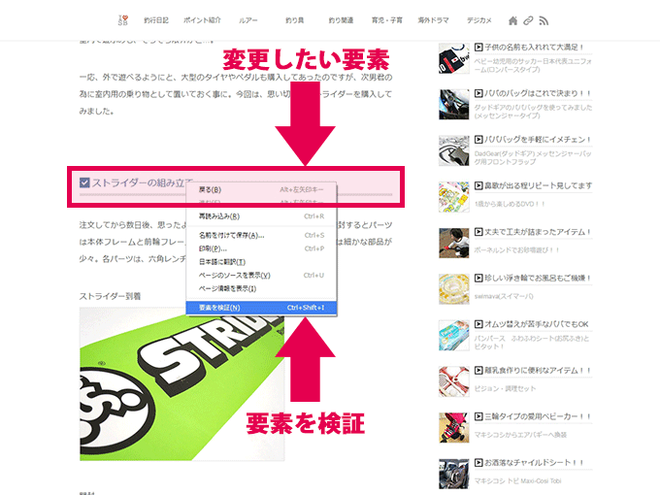The image size is (660, 495).
Task: Open thumbnail beside 鼻歌が出る程リピート見してます
Action: tap(454, 197)
